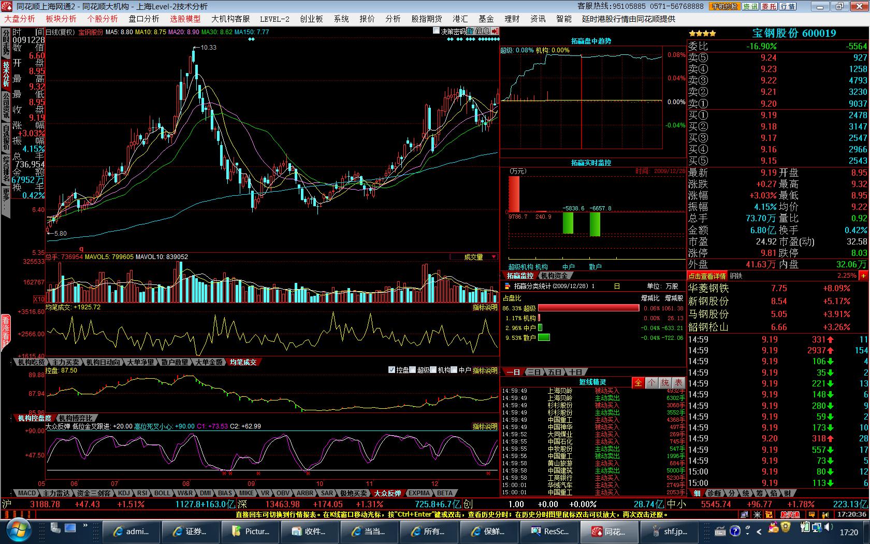Click the 黄山旅游 row in 短线精灵

[593, 463]
